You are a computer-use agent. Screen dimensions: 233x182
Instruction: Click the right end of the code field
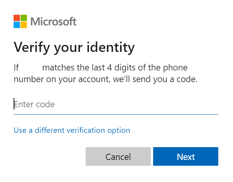pyautogui.click(x=212, y=105)
